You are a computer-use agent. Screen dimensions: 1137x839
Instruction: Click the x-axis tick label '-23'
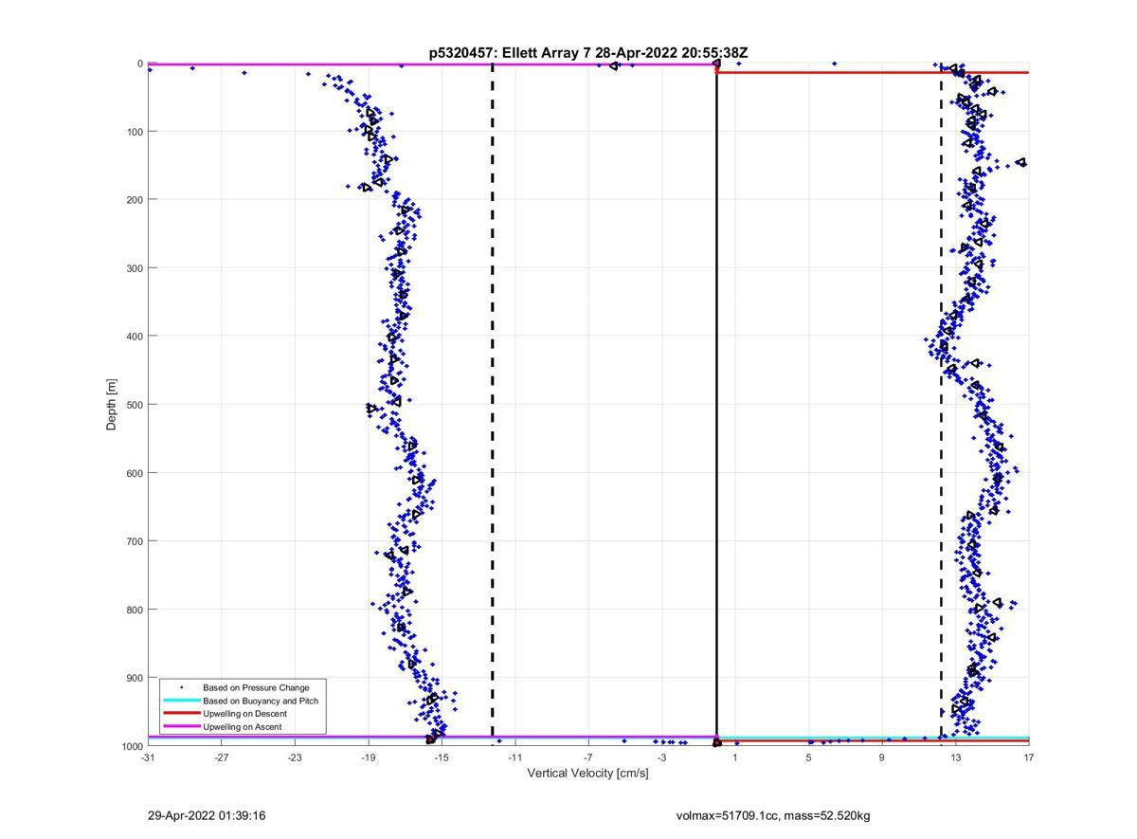[295, 757]
